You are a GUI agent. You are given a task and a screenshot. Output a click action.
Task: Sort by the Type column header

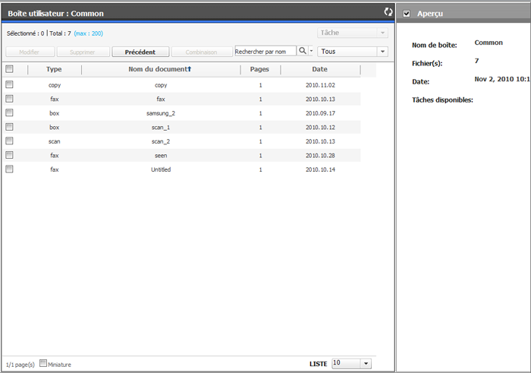click(54, 69)
